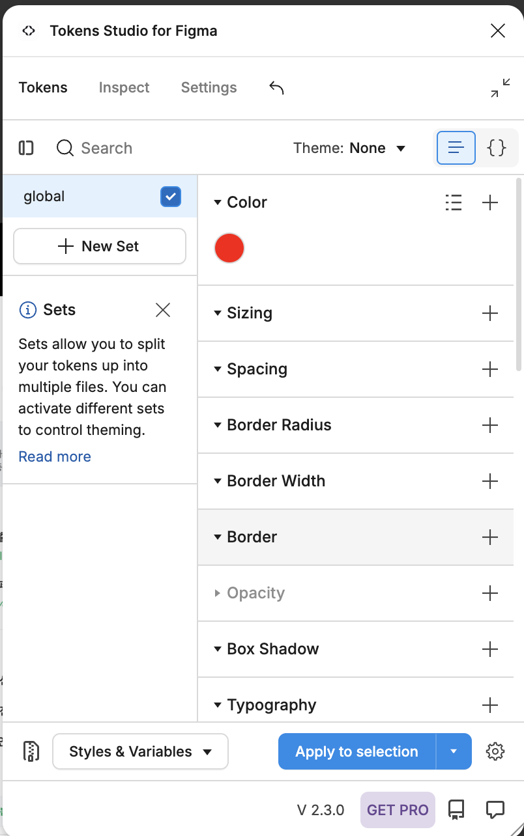
Task: Open the Apply to selection options arrow
Action: [x=454, y=751]
